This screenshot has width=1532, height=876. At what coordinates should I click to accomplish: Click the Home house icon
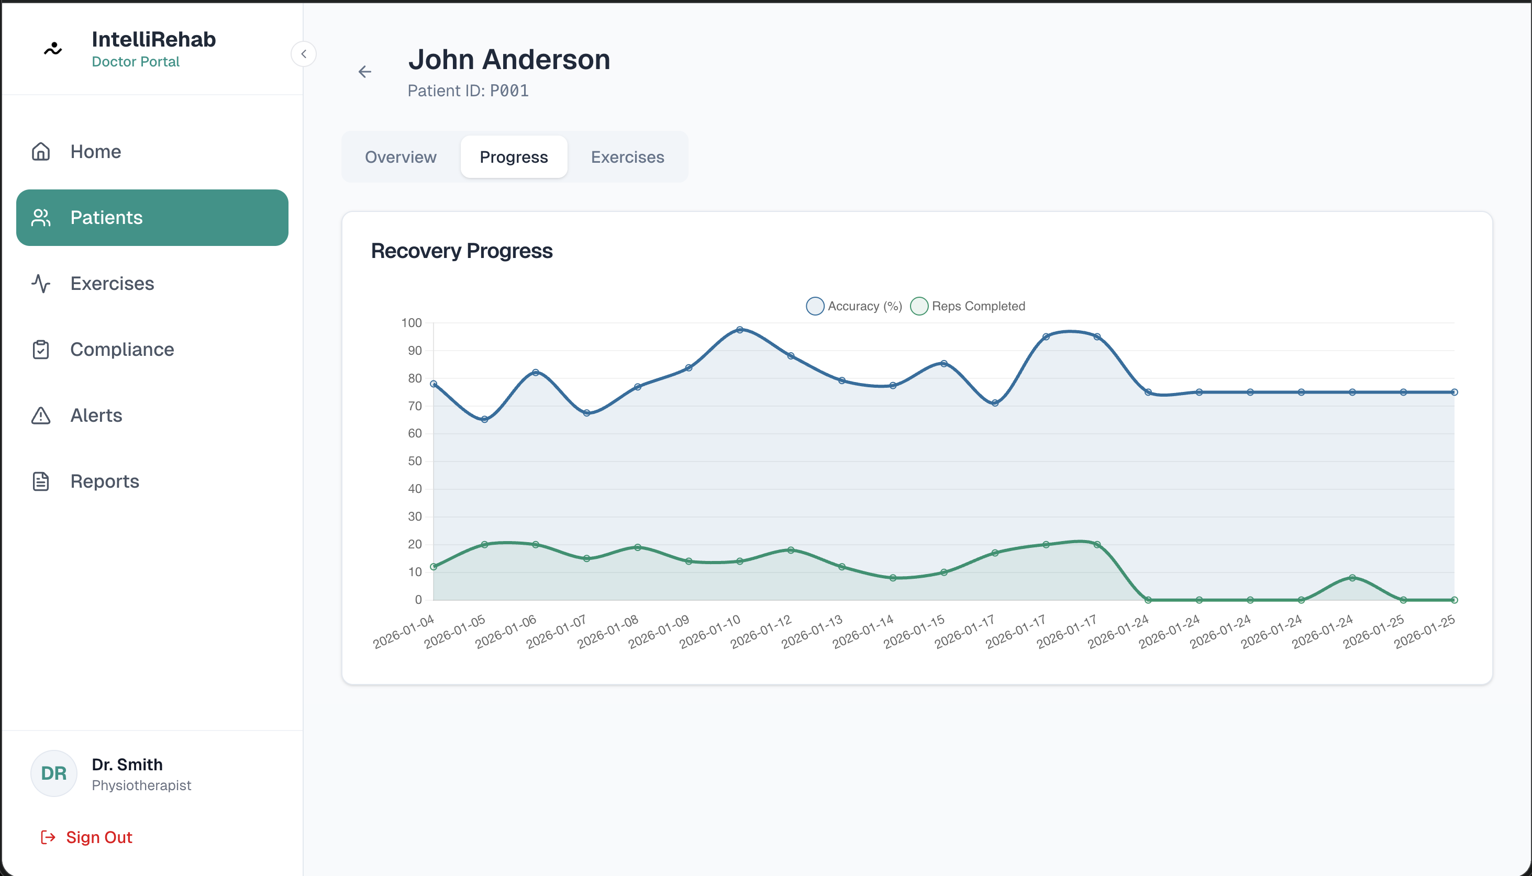pyautogui.click(x=40, y=152)
